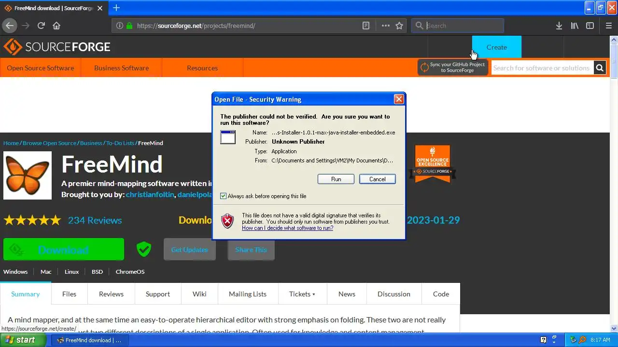618x347 pixels.
Task: Bookmark this page with the star icon
Action: (x=399, y=26)
